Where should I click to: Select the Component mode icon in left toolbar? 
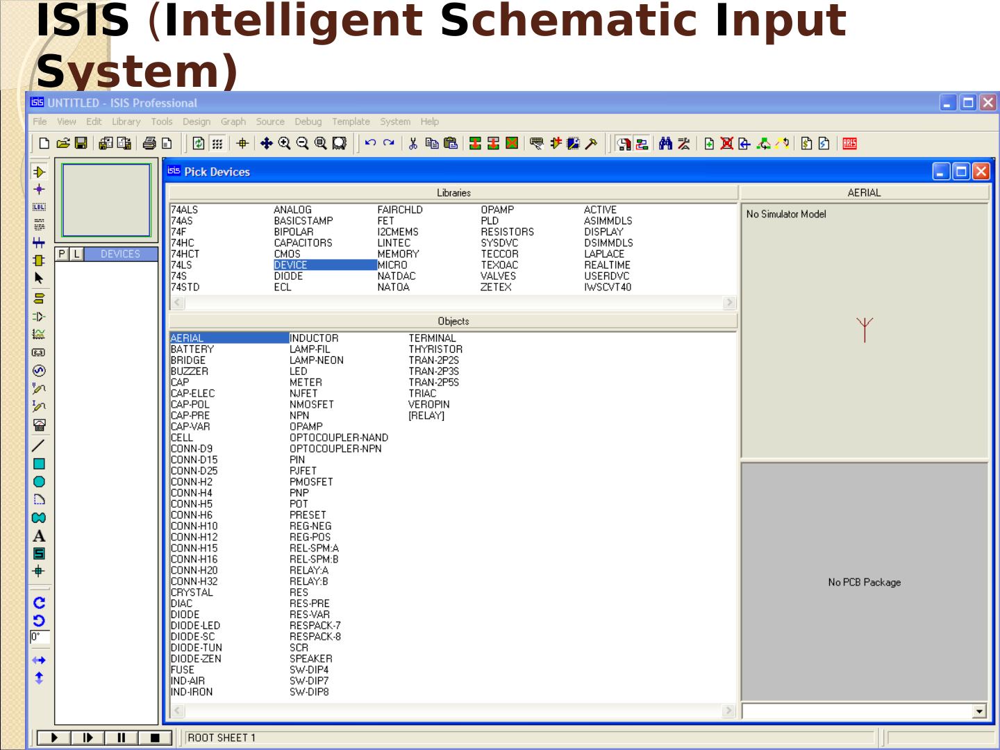click(x=39, y=172)
